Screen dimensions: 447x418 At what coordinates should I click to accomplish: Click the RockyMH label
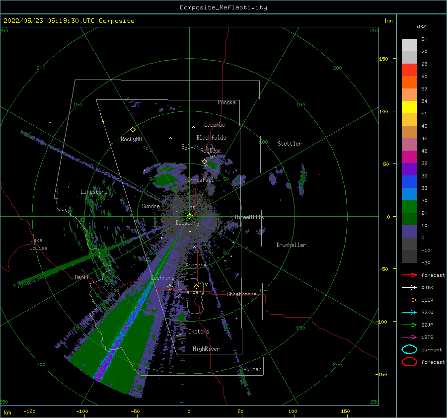click(131, 139)
